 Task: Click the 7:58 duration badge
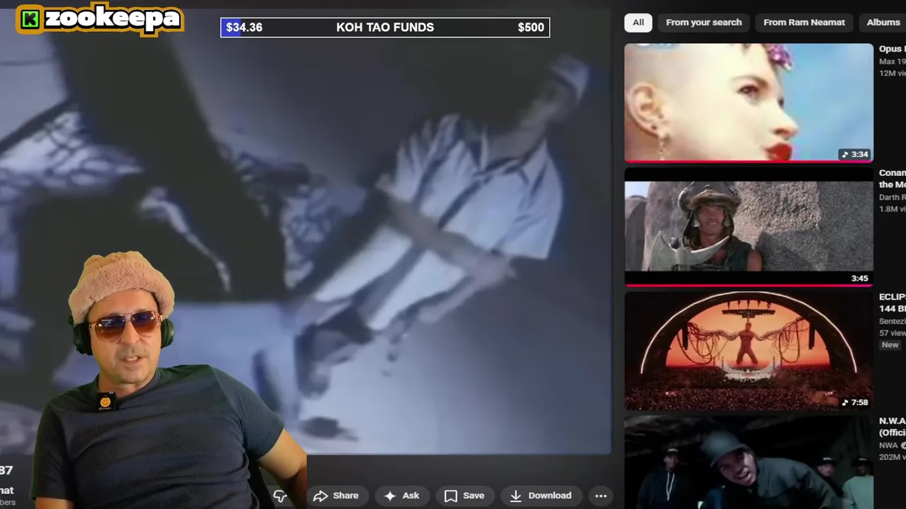click(x=855, y=402)
